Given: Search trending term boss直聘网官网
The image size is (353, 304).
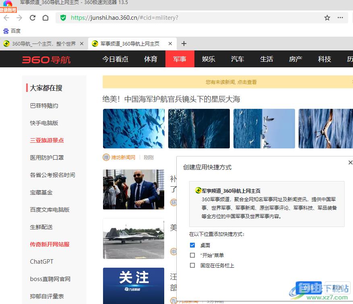Looking at the screenshot, I should pyautogui.click(x=50, y=279).
